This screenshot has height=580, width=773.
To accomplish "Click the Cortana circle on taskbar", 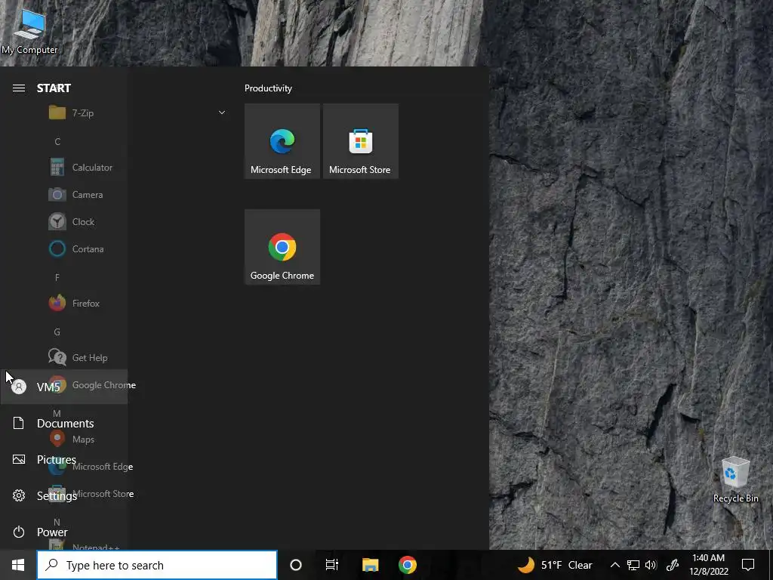I will pos(296,565).
